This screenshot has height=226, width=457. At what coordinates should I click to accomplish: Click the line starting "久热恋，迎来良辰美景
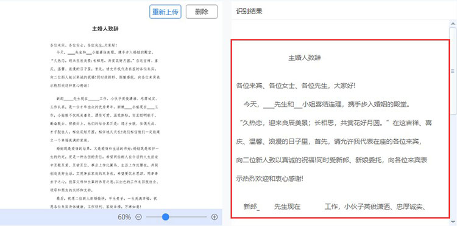click(x=336, y=123)
